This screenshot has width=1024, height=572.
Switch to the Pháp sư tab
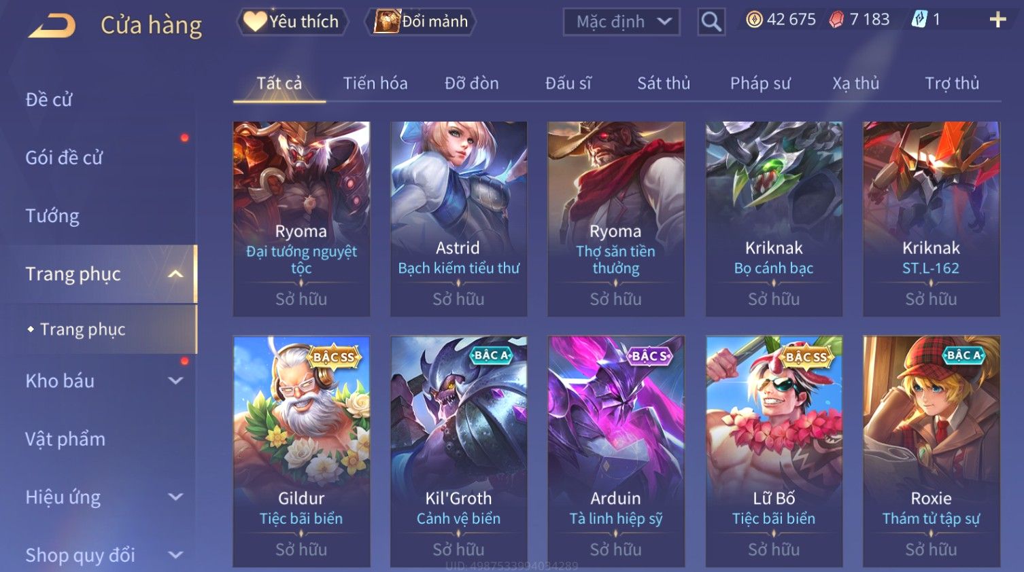[760, 84]
